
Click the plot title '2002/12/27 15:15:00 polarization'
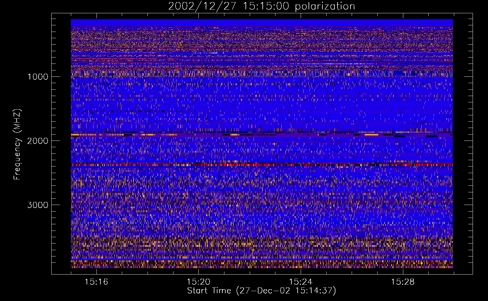pos(261,6)
